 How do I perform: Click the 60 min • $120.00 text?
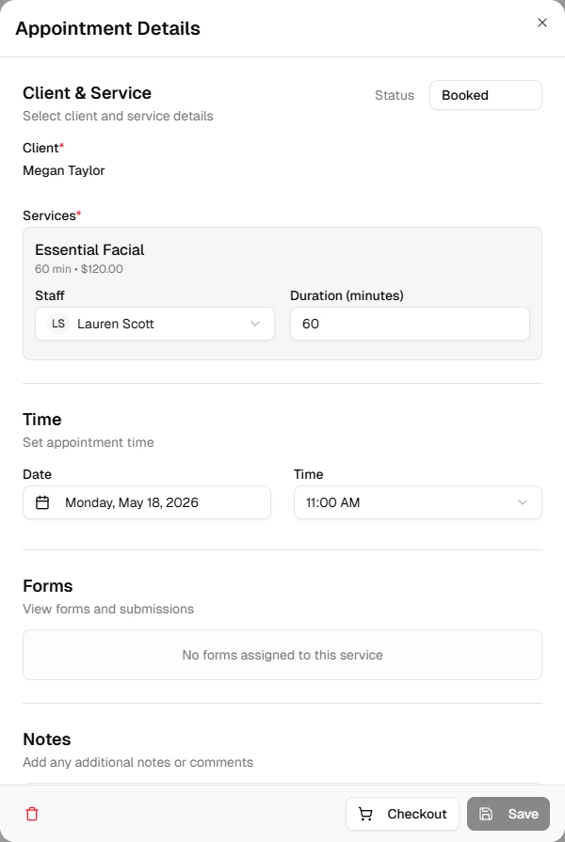tap(79, 269)
